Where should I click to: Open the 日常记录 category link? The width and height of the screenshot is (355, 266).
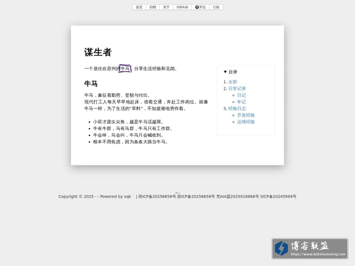point(237,89)
